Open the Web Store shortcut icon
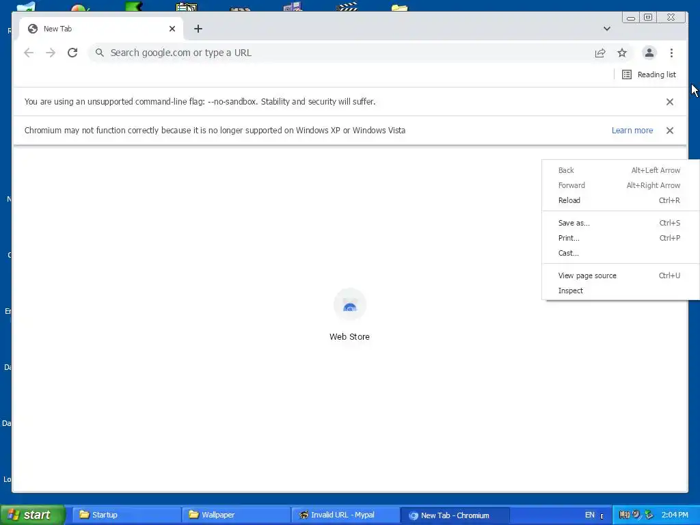 click(349, 306)
